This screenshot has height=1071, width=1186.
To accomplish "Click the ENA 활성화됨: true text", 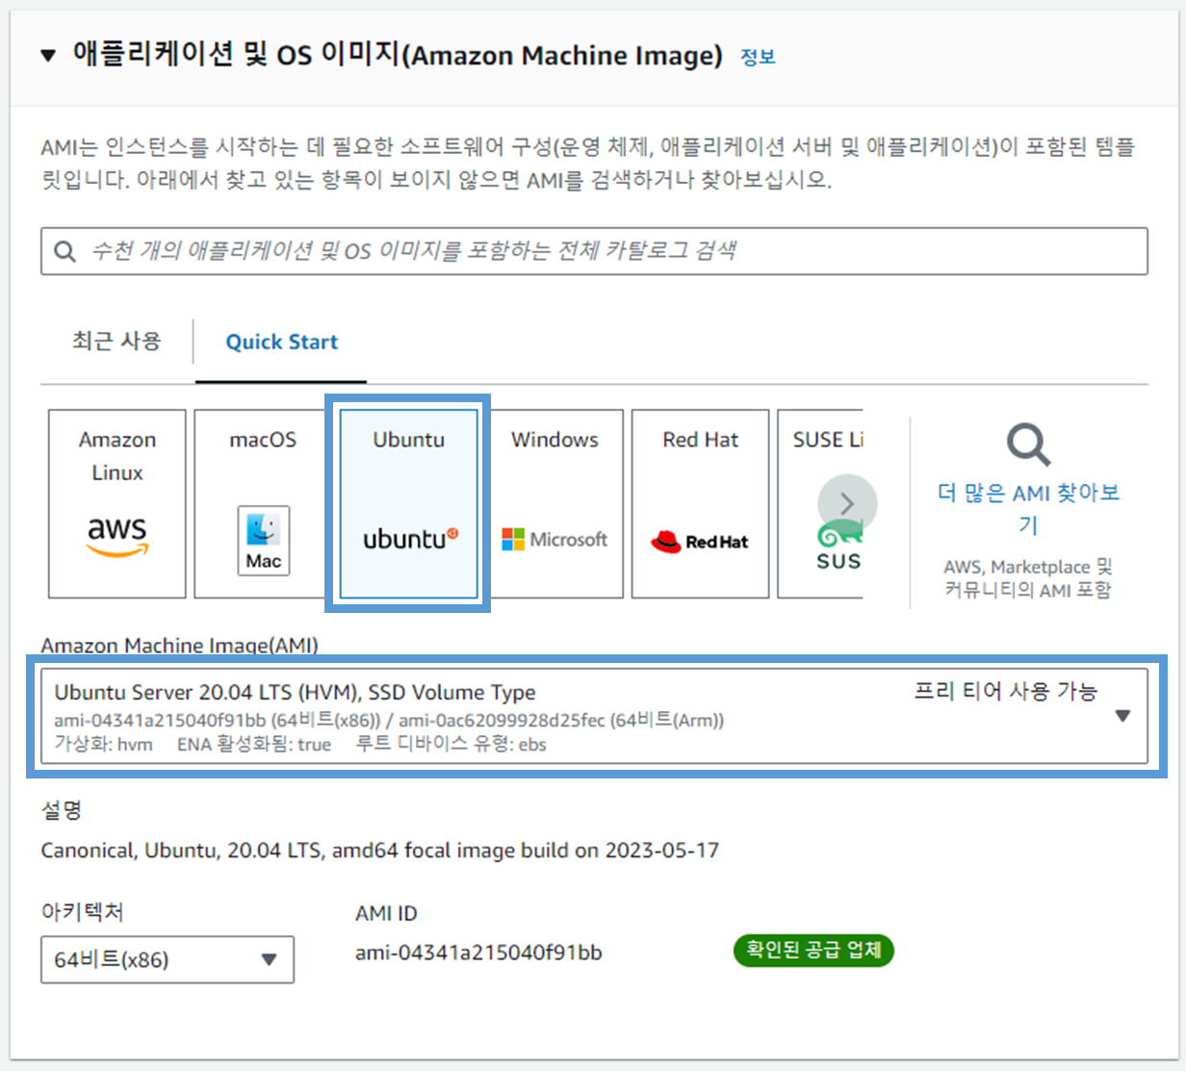I will coord(254,745).
